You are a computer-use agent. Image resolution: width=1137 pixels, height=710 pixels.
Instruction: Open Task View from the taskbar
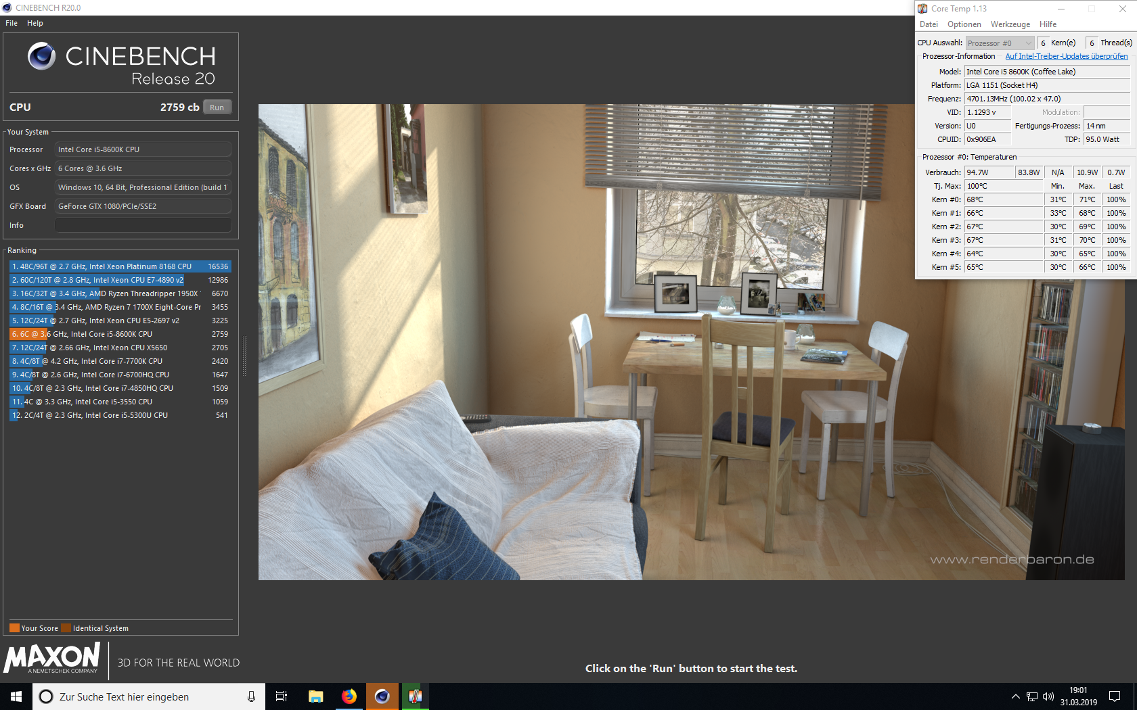(282, 696)
